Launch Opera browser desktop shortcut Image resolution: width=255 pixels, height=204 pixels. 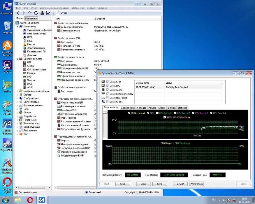(7, 185)
